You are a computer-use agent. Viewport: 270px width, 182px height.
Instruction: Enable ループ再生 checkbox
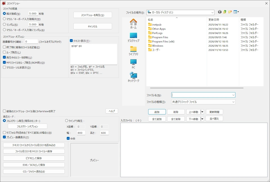point(4,52)
